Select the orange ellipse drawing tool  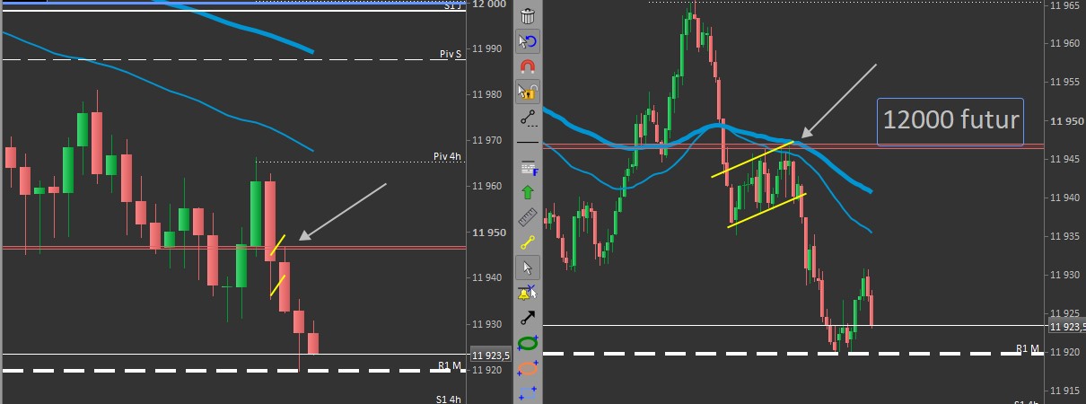coord(528,367)
